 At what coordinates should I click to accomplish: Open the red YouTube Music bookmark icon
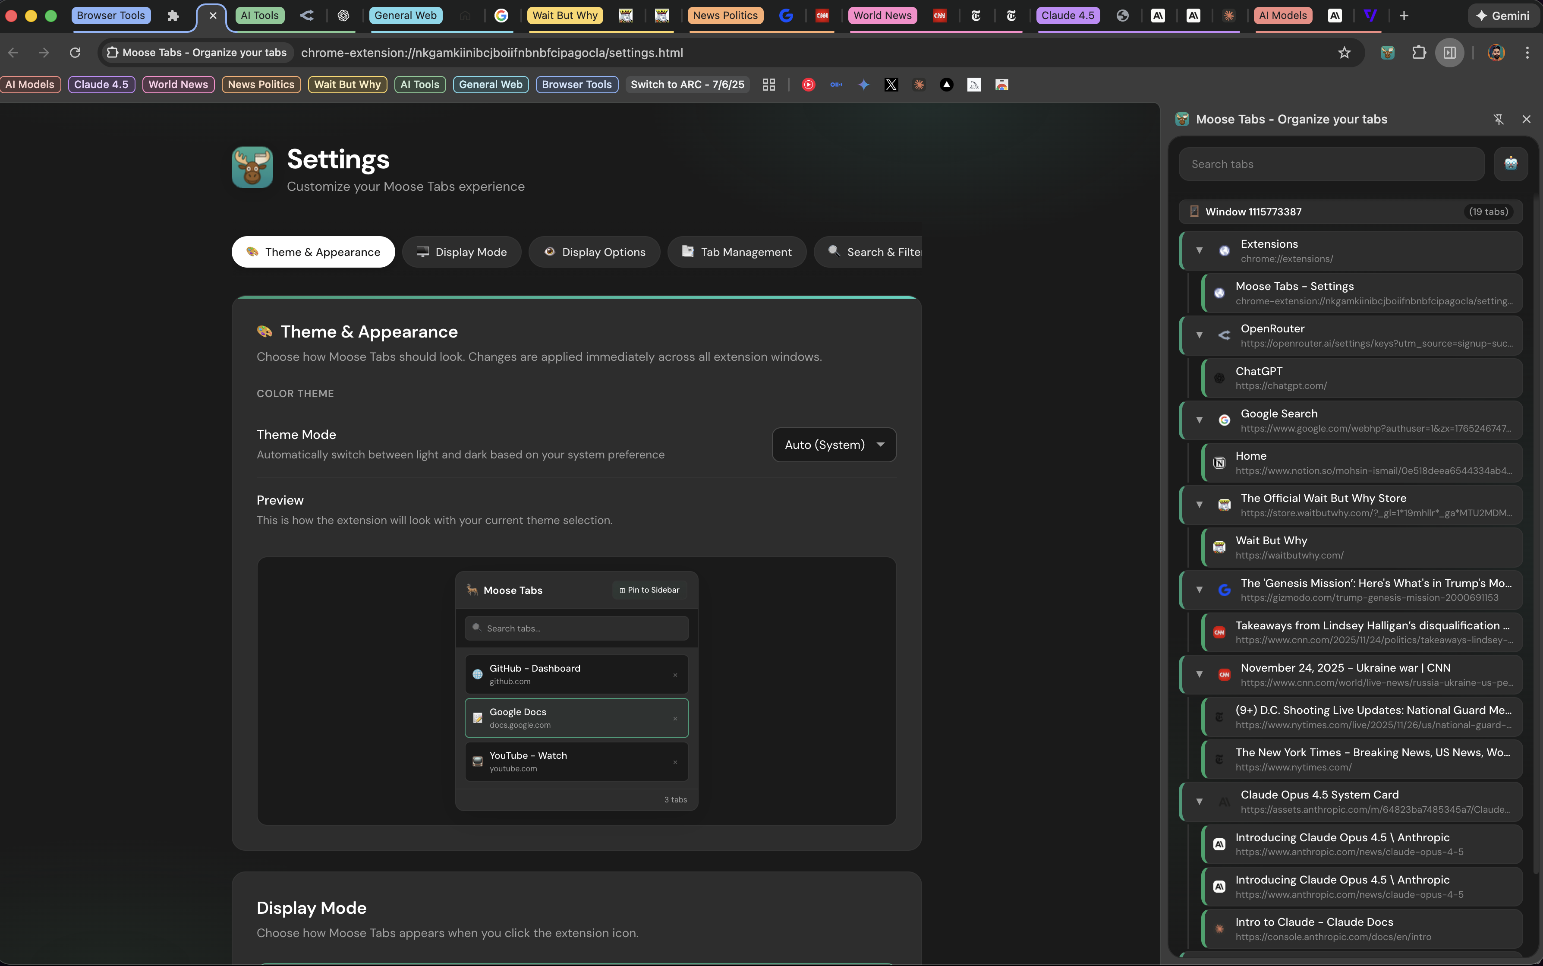(x=809, y=84)
